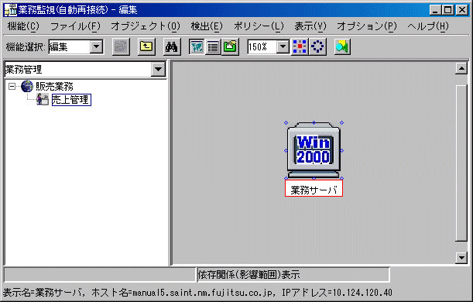Screen dimensions: 473x302
Task: Minimize the 業務監視 window
Action: (x=435, y=10)
